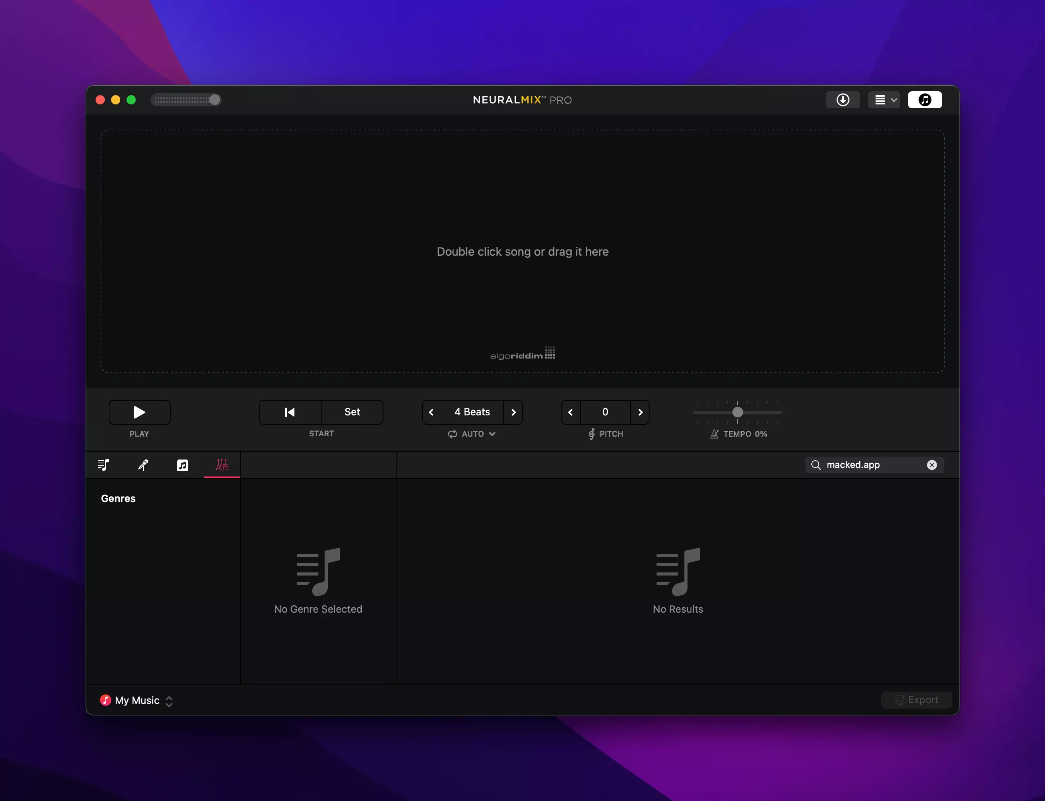Increase the loop beats length
The image size is (1045, 801).
tap(513, 412)
